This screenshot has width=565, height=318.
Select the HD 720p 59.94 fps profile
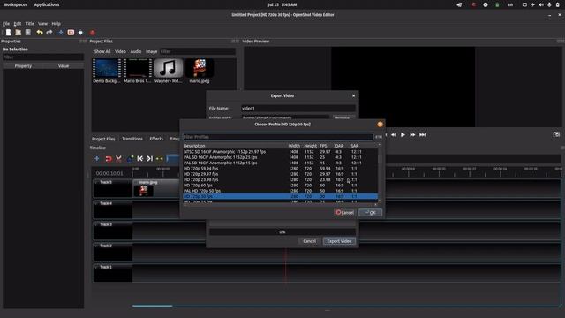point(281,169)
